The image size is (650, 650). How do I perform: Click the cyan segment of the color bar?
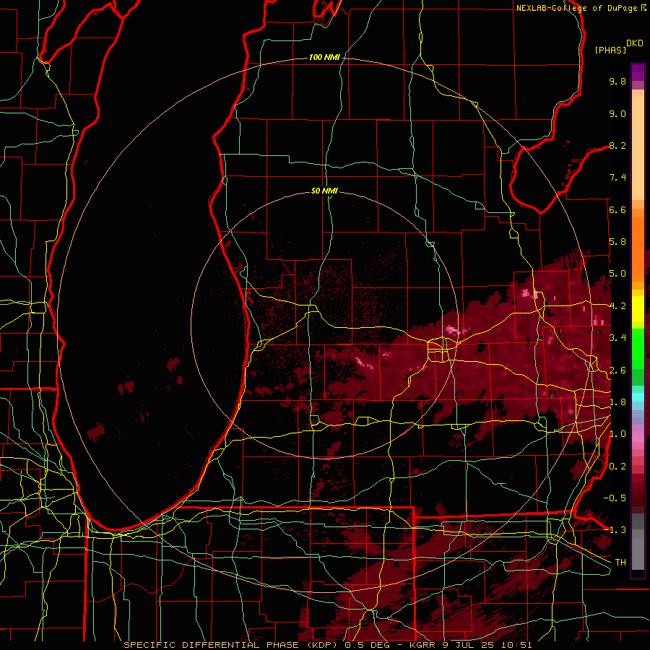638,397
